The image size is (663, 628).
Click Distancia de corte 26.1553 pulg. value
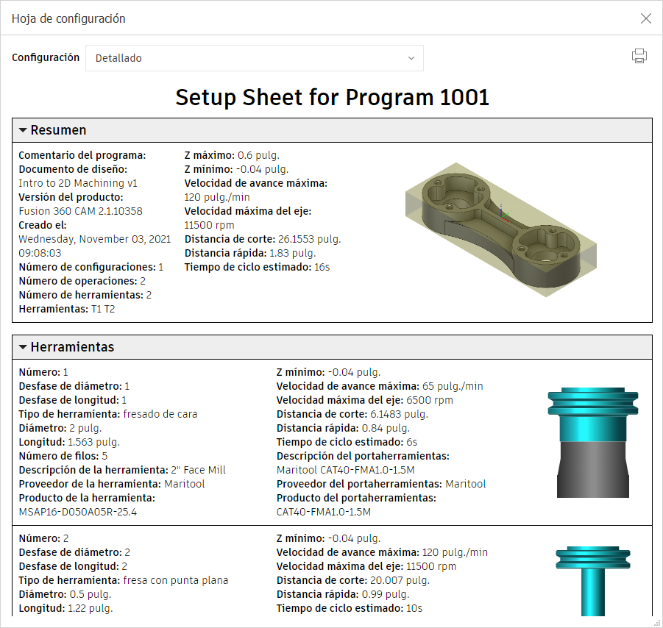[x=309, y=239]
